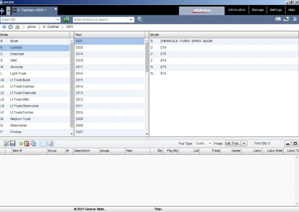Expand the shortcut search dropdown arrow
The height and width of the screenshot is (212, 299).
(x=131, y=19)
